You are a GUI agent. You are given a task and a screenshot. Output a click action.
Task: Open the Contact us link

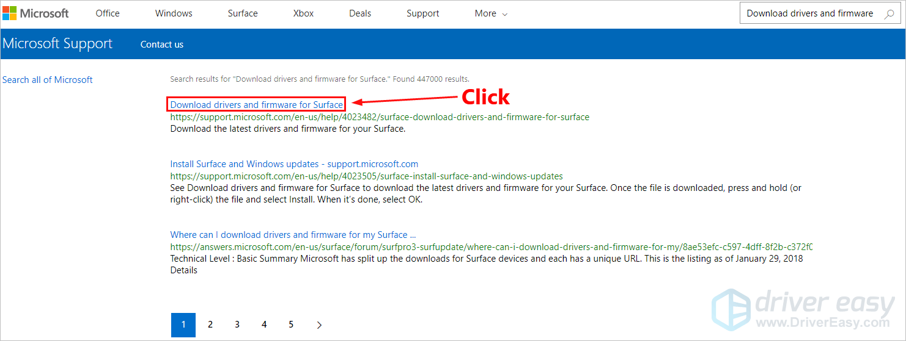click(x=162, y=44)
